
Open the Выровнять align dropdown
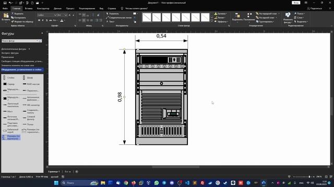click(237, 17)
